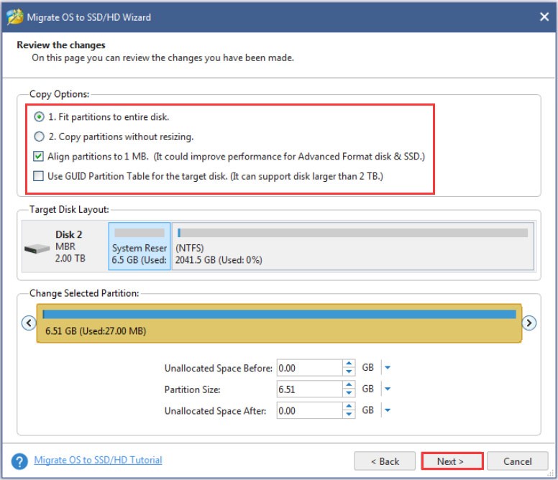Click the 6.51 GB (Used:27.00 MB) text
This screenshot has width=558, height=480.
coord(96,331)
